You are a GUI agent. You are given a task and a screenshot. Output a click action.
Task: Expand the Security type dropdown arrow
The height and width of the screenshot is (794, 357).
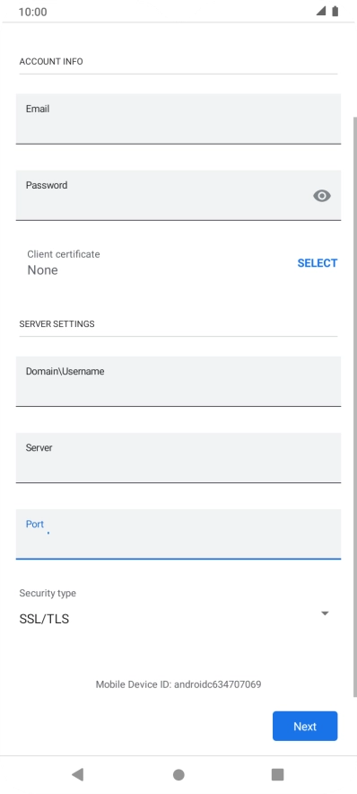click(325, 613)
